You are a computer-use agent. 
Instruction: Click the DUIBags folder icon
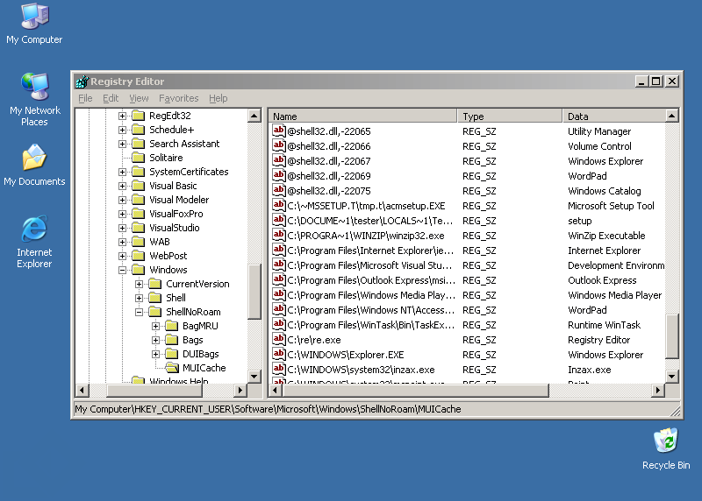tap(172, 354)
